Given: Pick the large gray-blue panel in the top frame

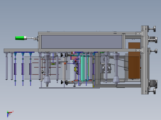Looking at the screenshot, I should [x=82, y=42].
